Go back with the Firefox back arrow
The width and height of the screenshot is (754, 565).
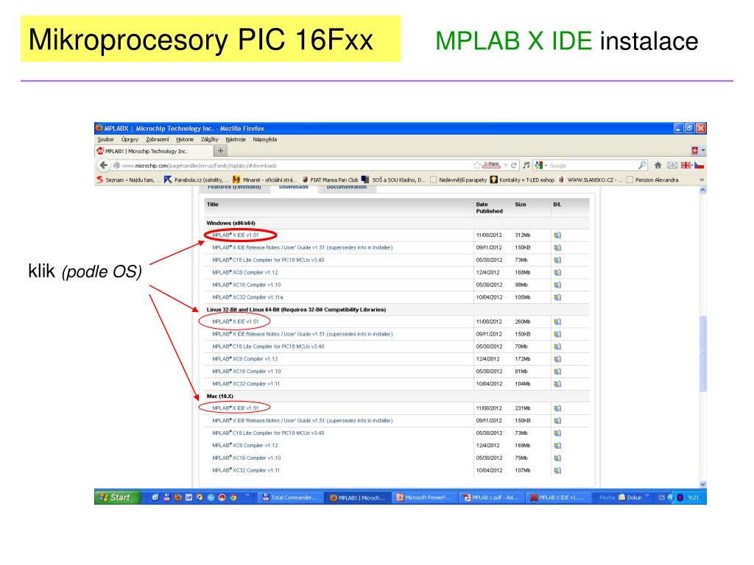pyautogui.click(x=103, y=166)
